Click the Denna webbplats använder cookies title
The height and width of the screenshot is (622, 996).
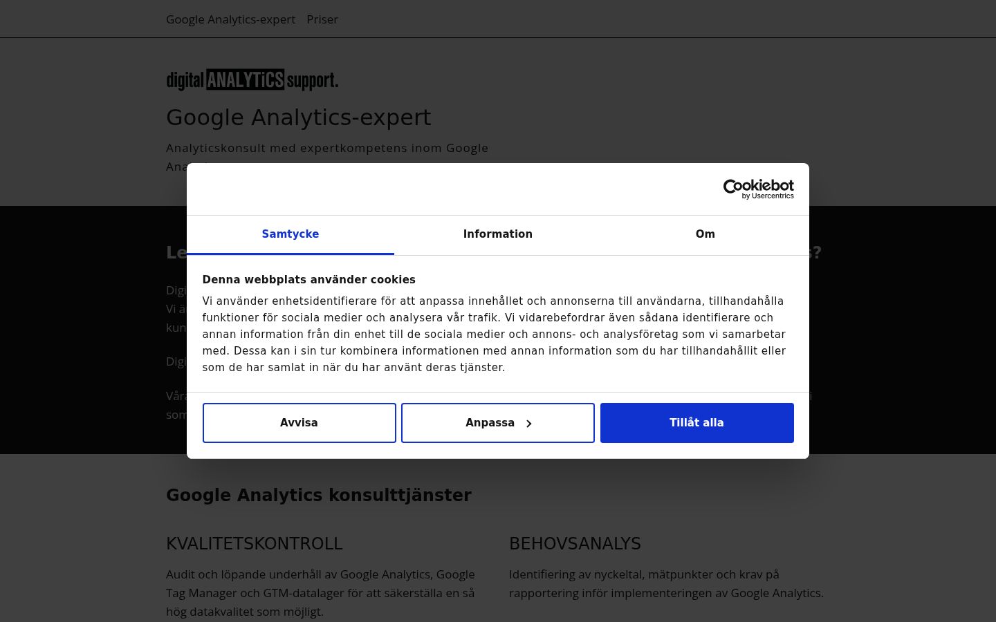coord(309,280)
